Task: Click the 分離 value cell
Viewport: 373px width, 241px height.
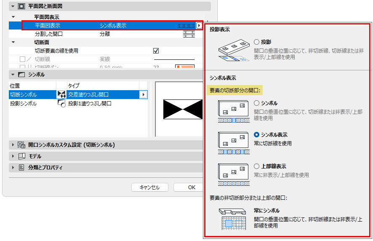Action: 105,34
